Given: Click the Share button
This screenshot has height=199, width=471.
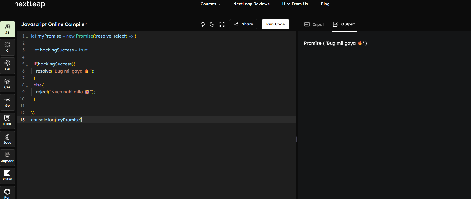Looking at the screenshot, I should (x=243, y=24).
